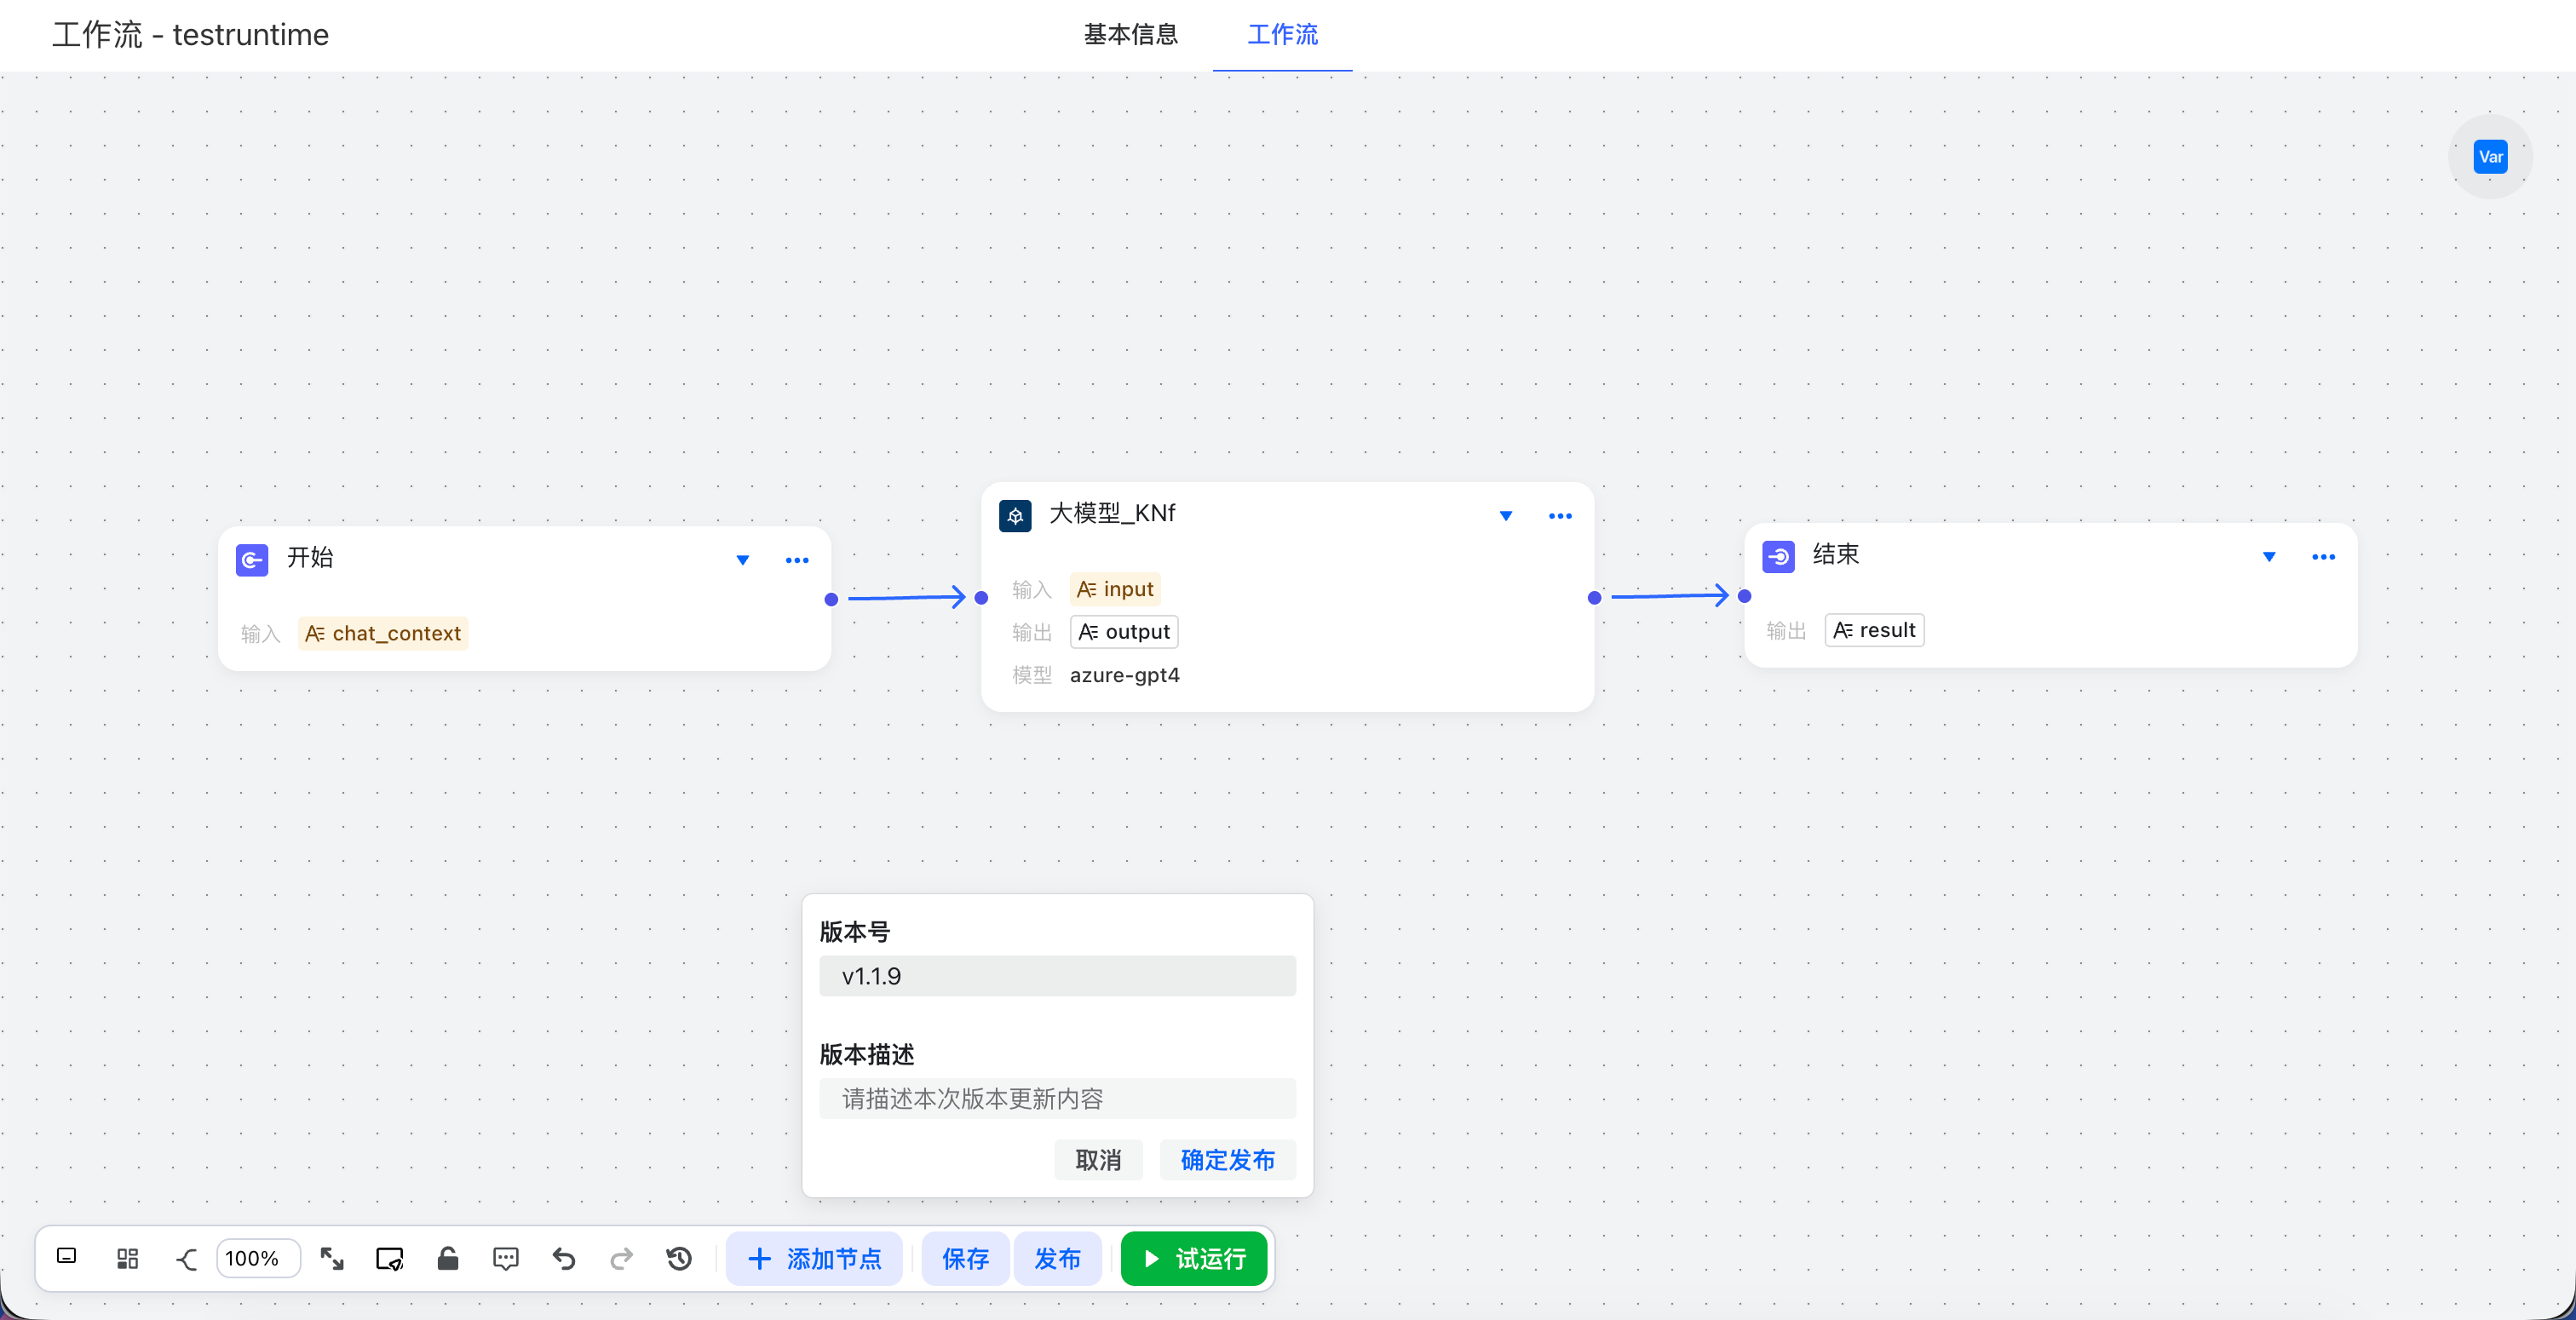The height and width of the screenshot is (1320, 2576).
Task: Open version history clock icon
Action: [x=679, y=1258]
